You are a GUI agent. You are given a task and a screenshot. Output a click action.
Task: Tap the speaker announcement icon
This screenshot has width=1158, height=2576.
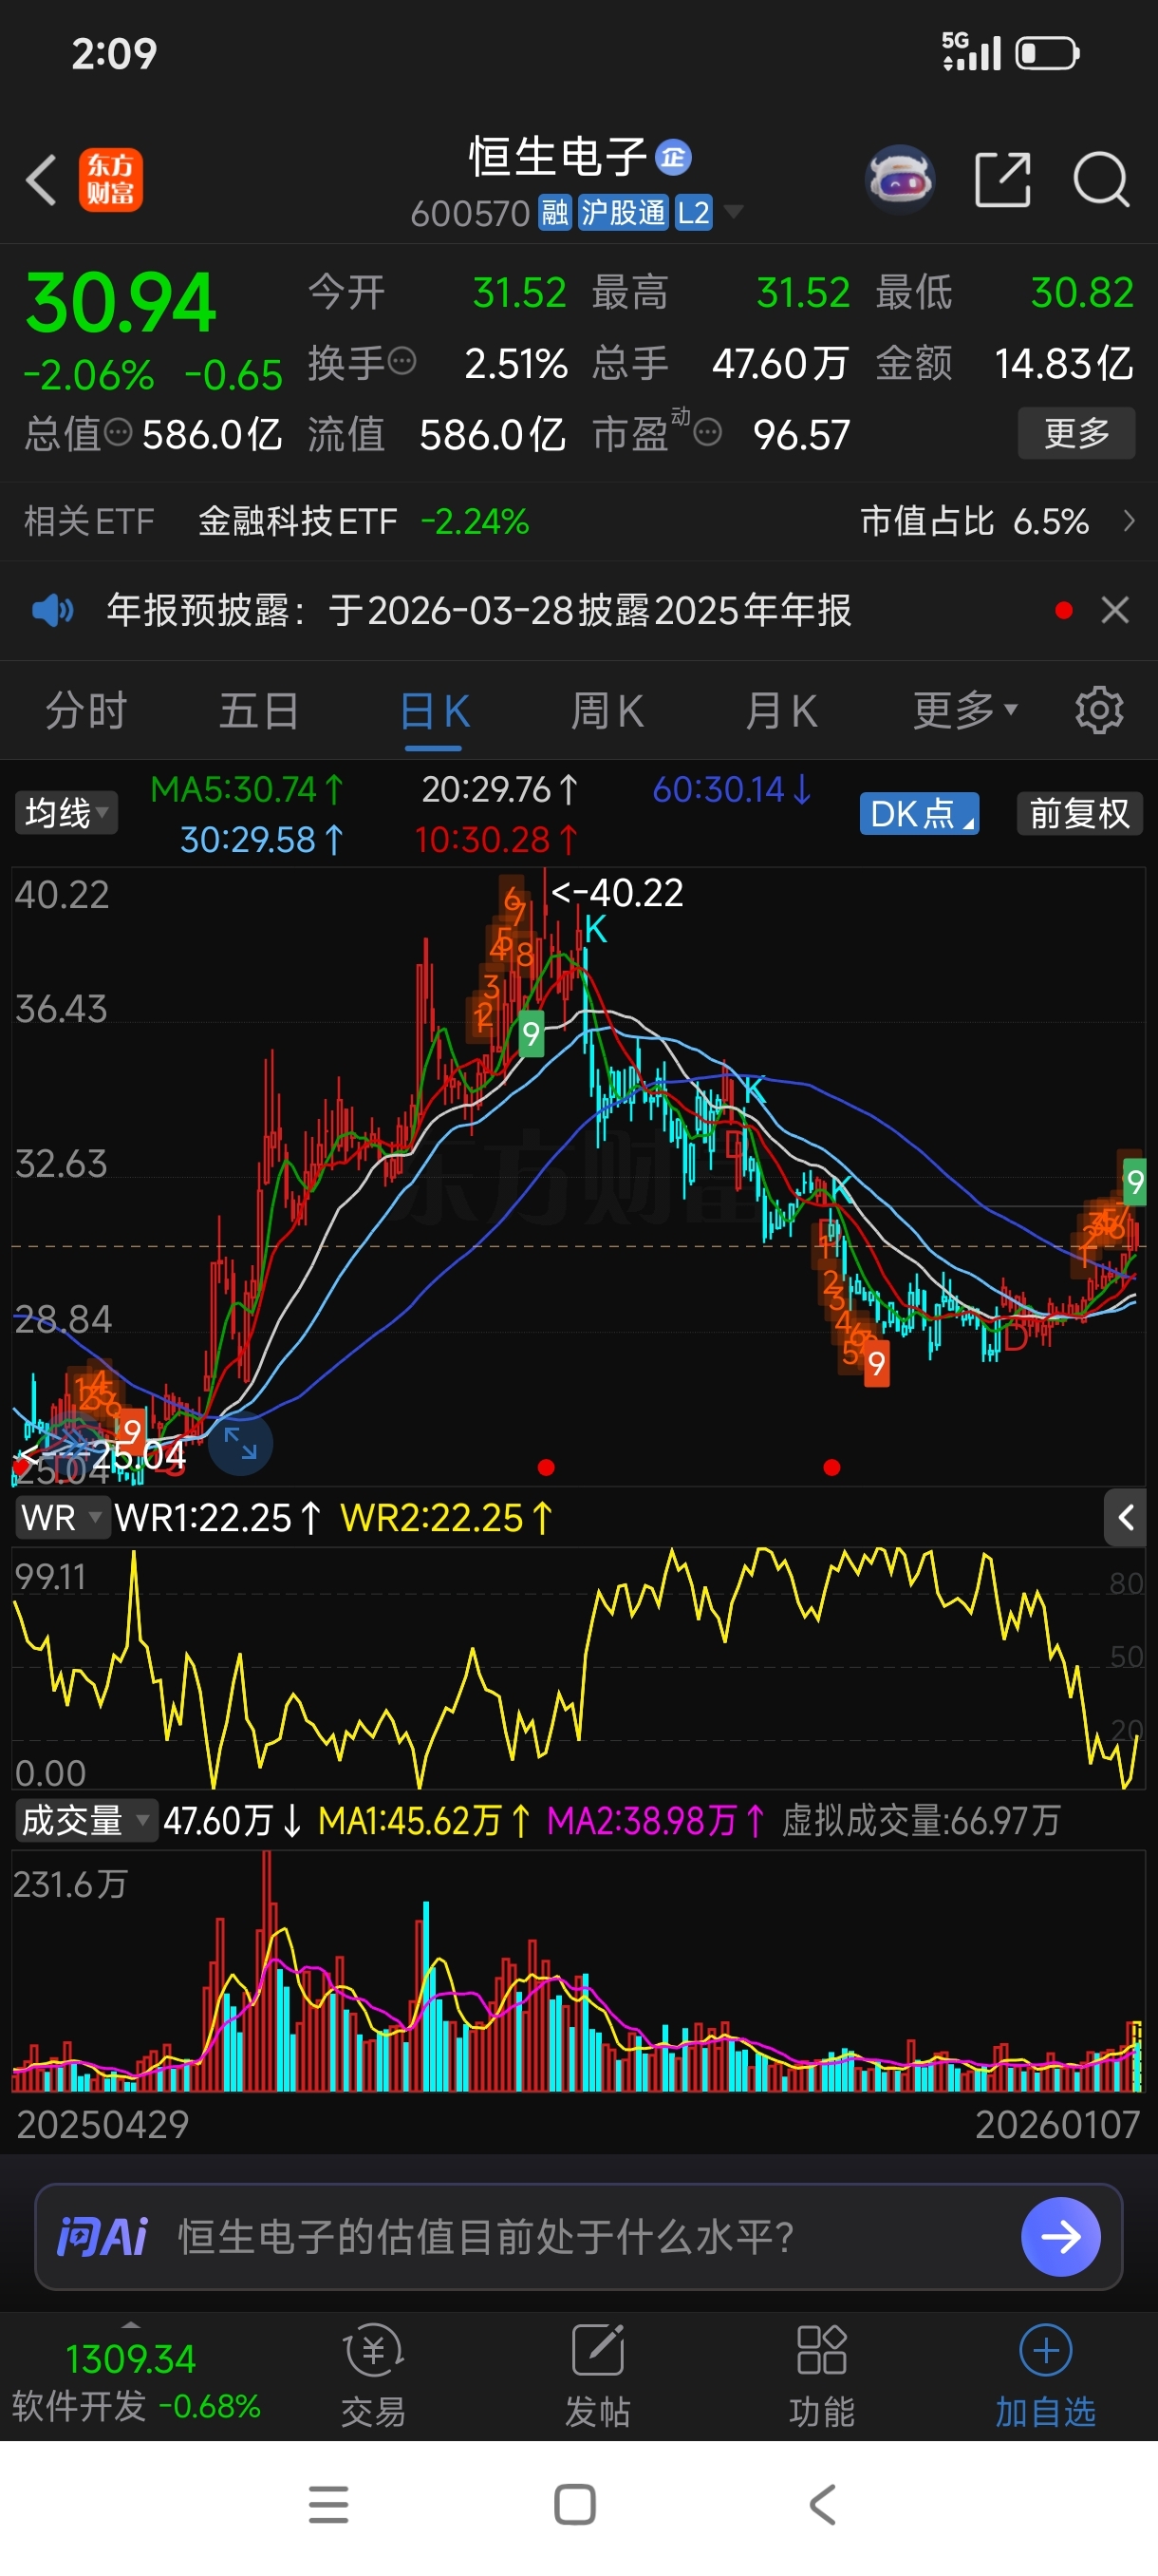(53, 610)
